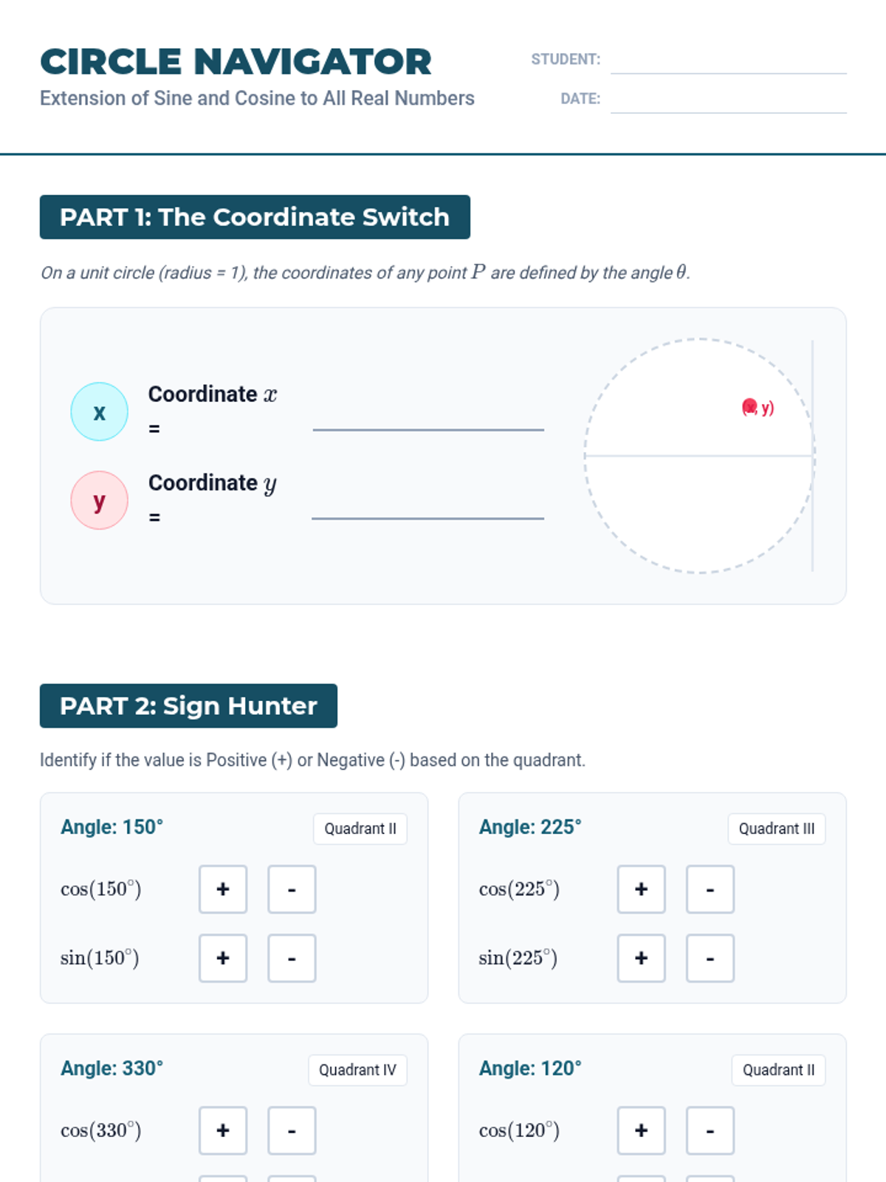This screenshot has width=886, height=1182.
Task: Select plus for sin(150°)
Action: (x=223, y=958)
